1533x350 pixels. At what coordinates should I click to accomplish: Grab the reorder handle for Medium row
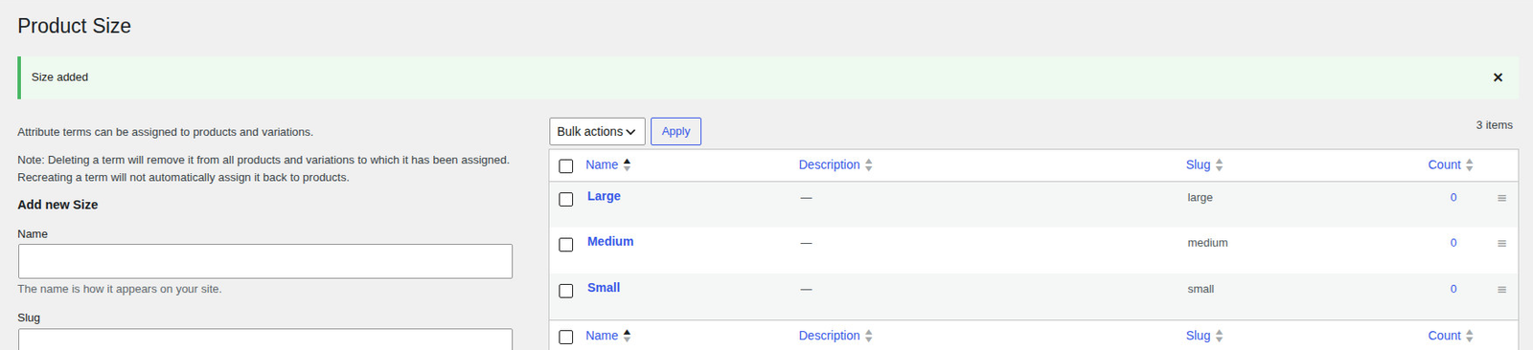(x=1501, y=244)
